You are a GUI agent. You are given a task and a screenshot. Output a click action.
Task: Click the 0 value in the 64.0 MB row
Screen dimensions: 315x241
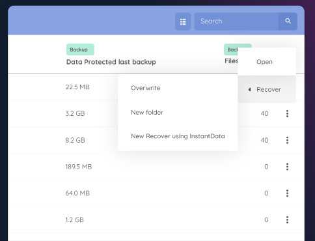(266, 193)
